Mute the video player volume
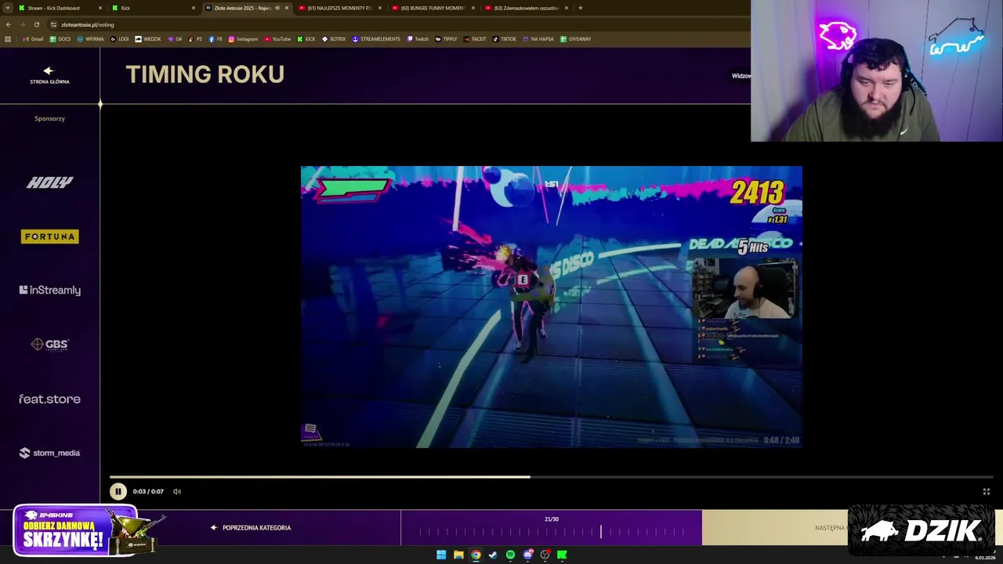Image resolution: width=1003 pixels, height=564 pixels. point(177,491)
